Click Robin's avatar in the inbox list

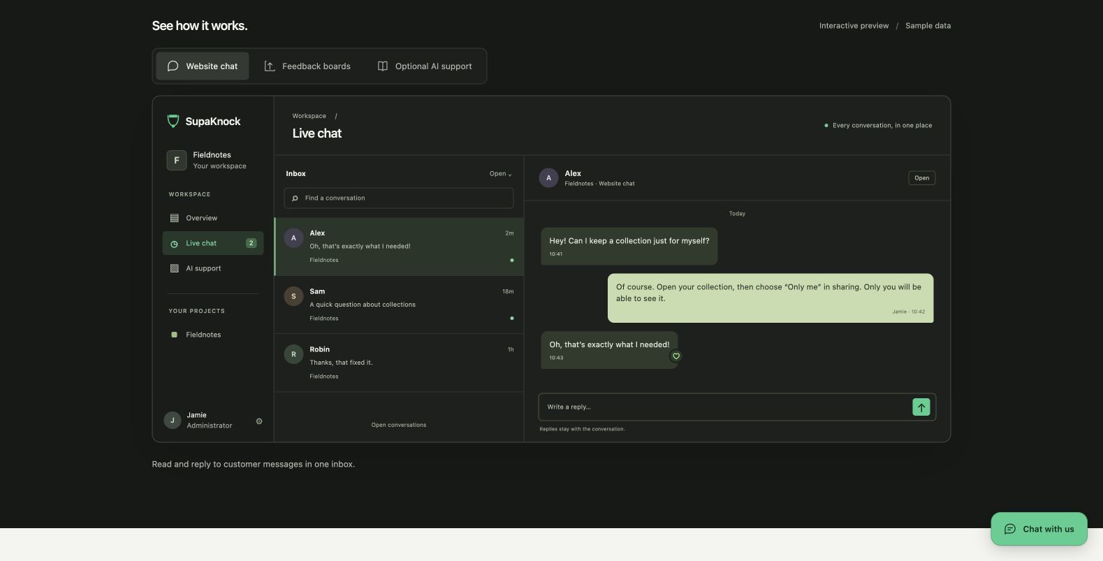[293, 354]
